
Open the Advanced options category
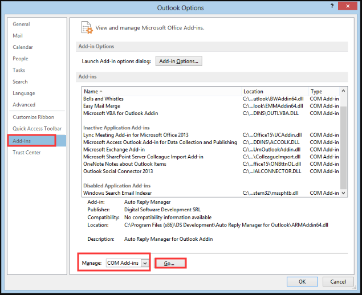(x=24, y=105)
